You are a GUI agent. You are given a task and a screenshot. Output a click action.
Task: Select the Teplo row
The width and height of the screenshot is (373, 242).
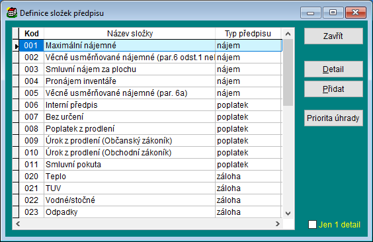click(150, 176)
